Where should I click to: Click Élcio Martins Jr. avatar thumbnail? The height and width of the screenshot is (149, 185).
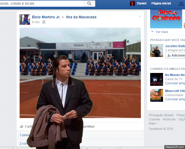click(x=25, y=20)
